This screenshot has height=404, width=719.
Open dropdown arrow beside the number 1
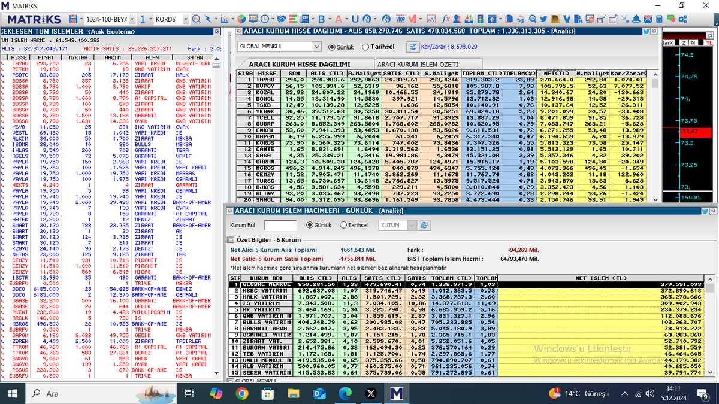point(150,19)
